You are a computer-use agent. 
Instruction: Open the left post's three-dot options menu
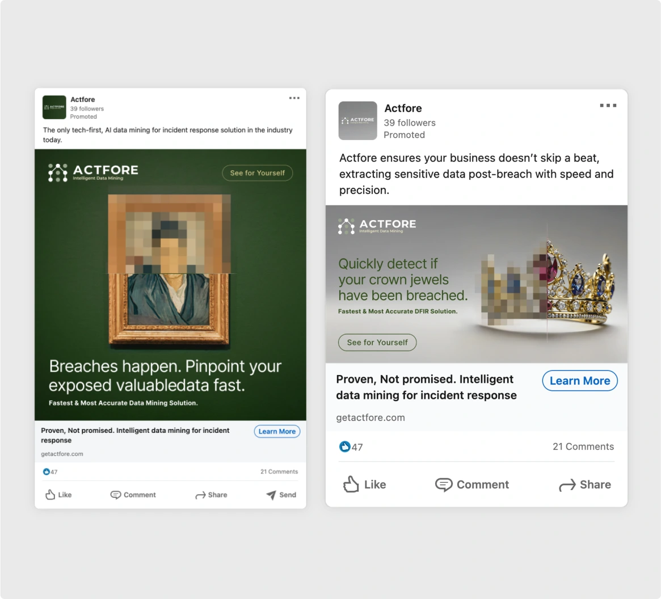coord(294,98)
